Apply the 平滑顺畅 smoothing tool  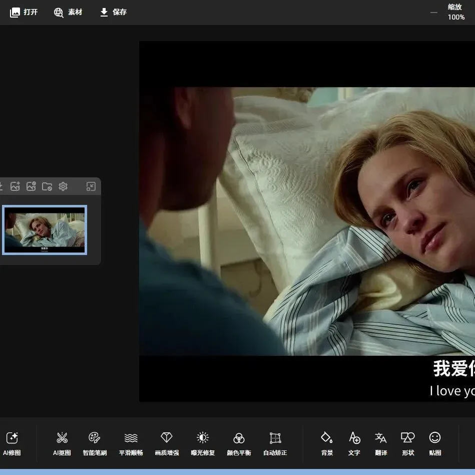point(131,443)
